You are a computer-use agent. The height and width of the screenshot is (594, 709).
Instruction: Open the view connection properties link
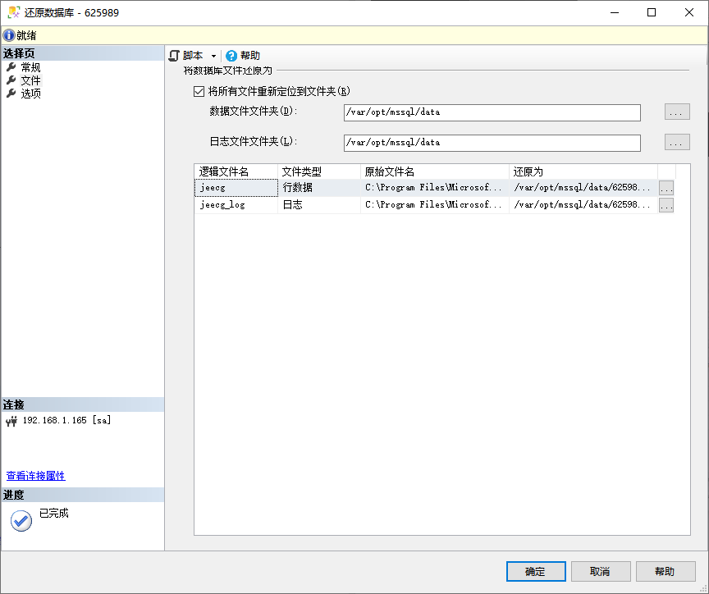pos(35,476)
